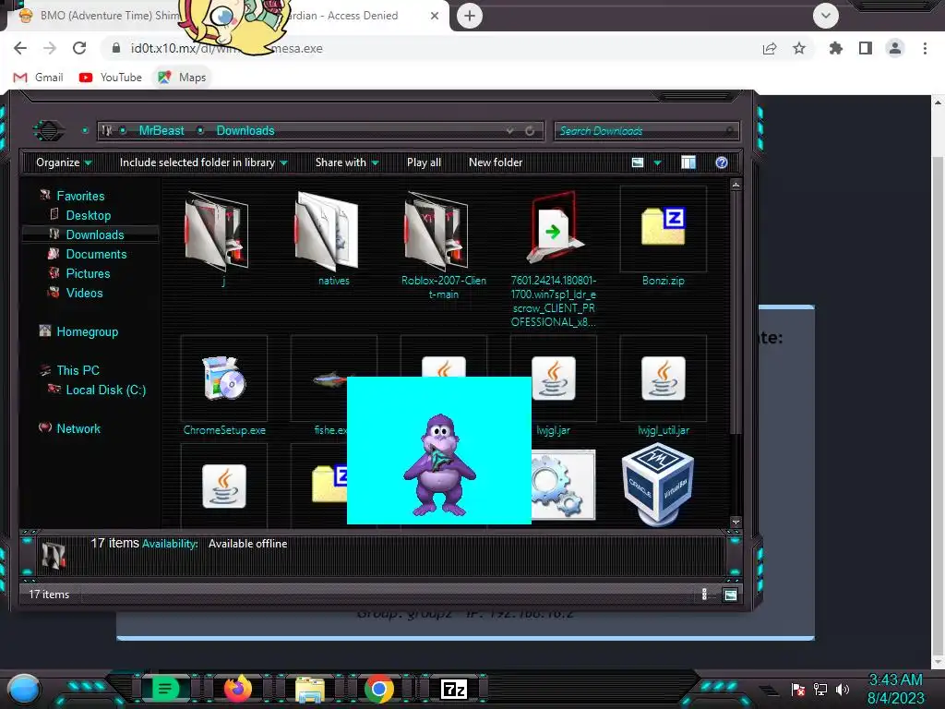The width and height of the screenshot is (945, 709).
Task: Open the Help button in Explorer toolbar
Action: [x=722, y=162]
